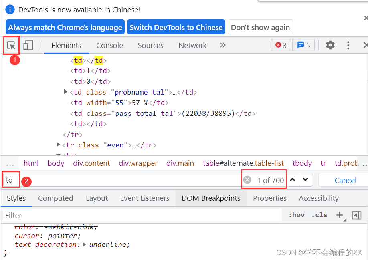Select tbody in the breadcrumb bar

coord(302,163)
